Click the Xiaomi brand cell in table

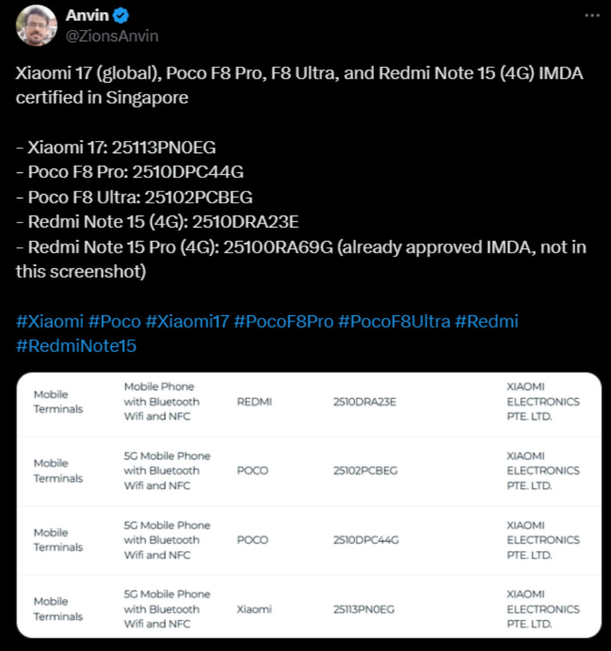point(254,609)
